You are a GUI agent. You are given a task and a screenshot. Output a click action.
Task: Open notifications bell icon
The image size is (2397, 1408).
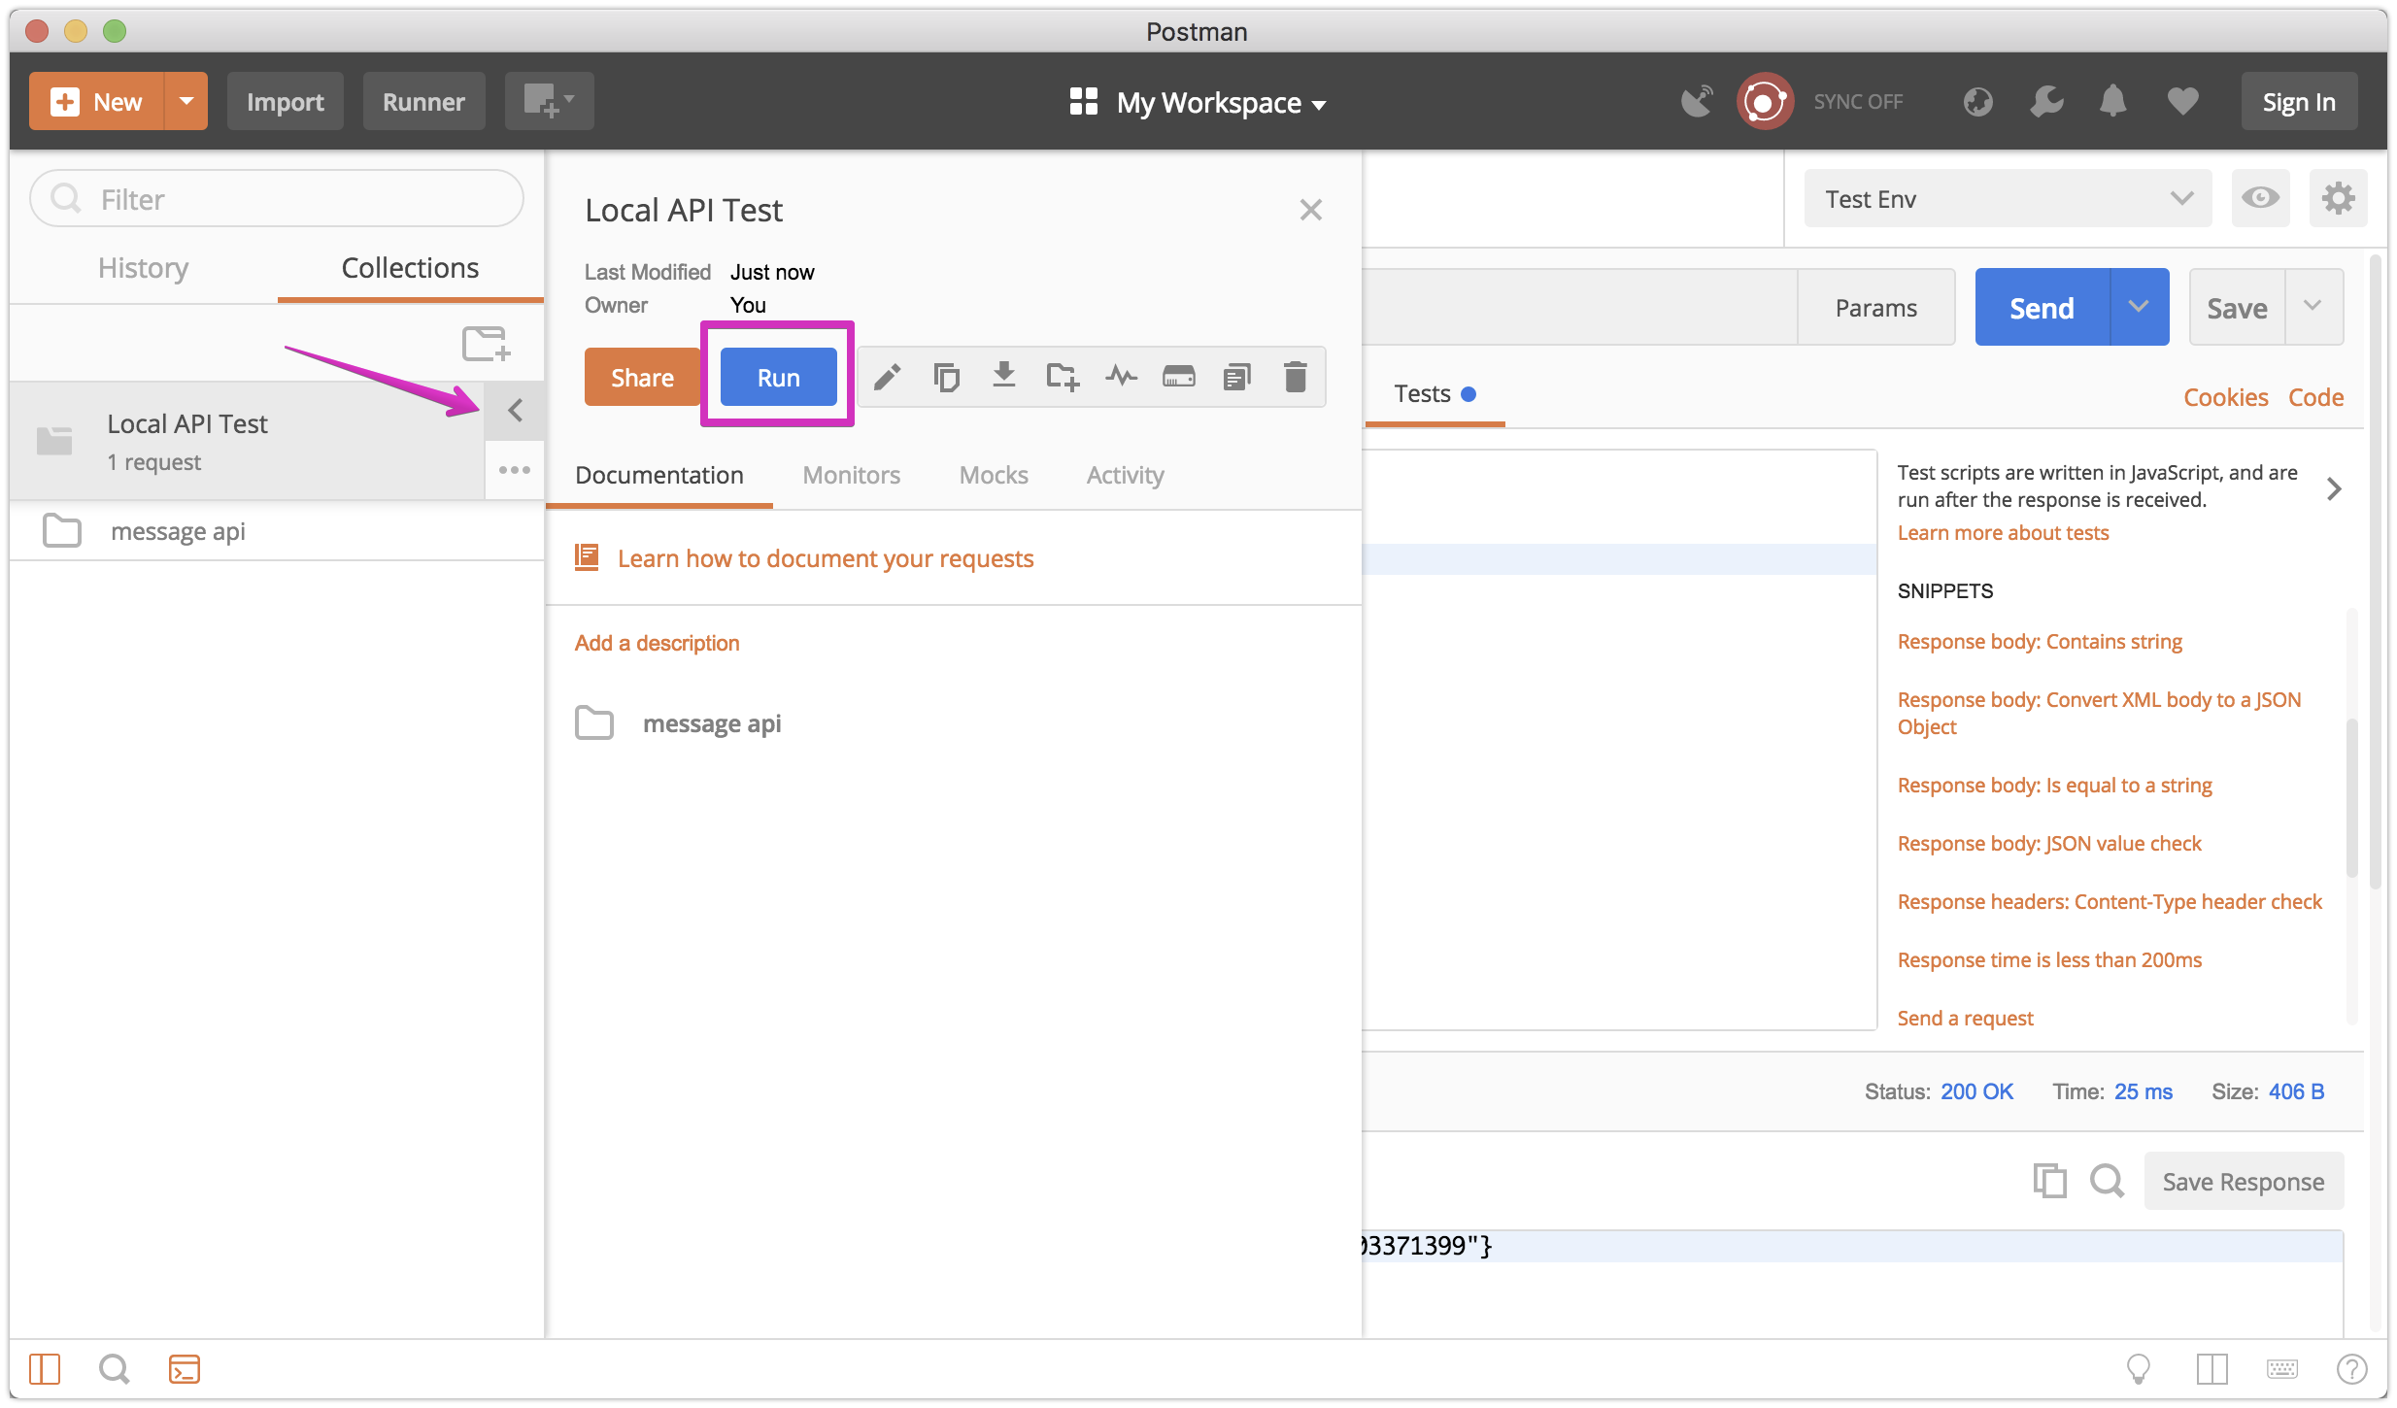click(x=2113, y=101)
